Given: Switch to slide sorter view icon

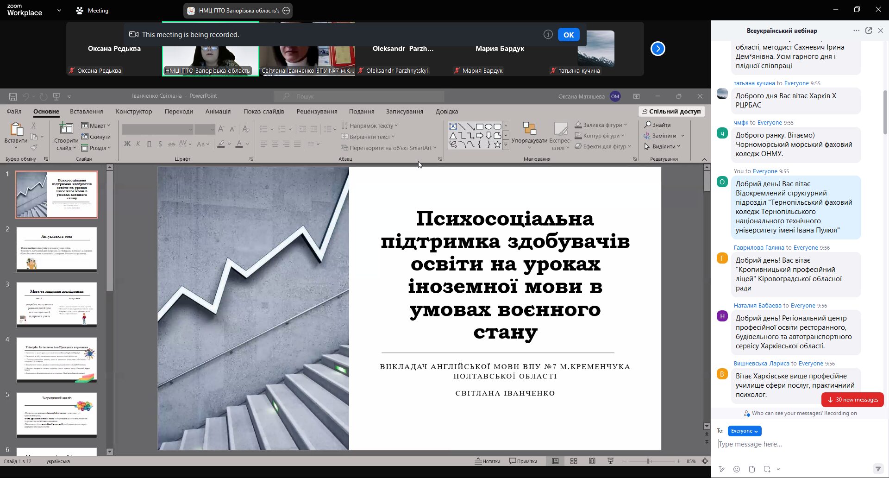Looking at the screenshot, I should click(x=574, y=461).
